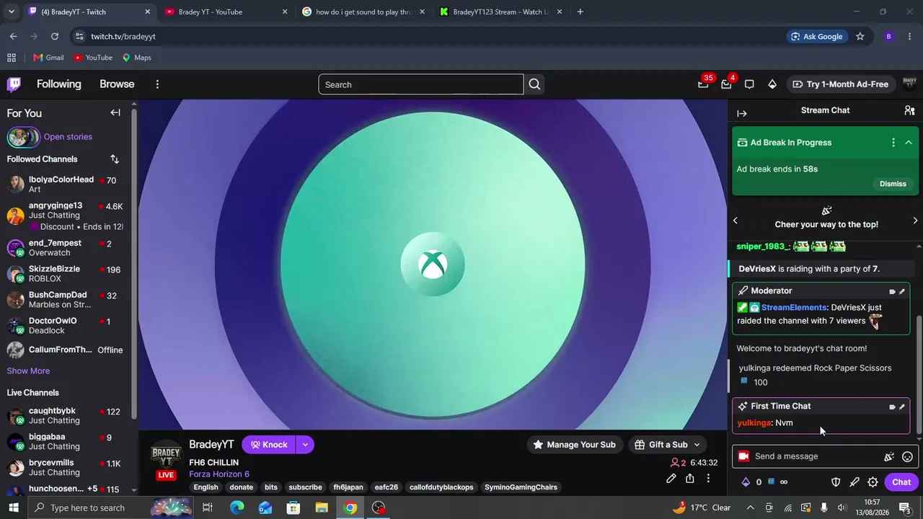
Task: Open File Explorer from the taskbar
Action: click(x=322, y=508)
